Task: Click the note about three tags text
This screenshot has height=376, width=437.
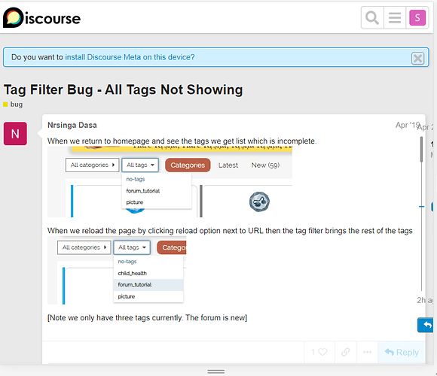Action: pos(147,318)
